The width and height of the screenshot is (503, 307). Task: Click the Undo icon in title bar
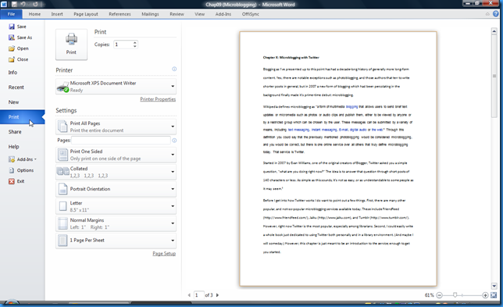coord(23,4)
